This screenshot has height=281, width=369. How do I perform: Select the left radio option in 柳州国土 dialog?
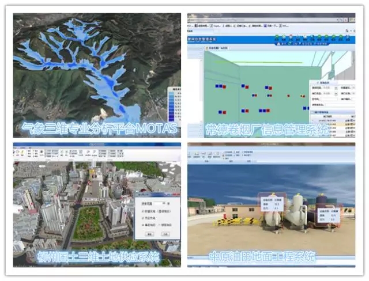pyautogui.click(x=142, y=225)
